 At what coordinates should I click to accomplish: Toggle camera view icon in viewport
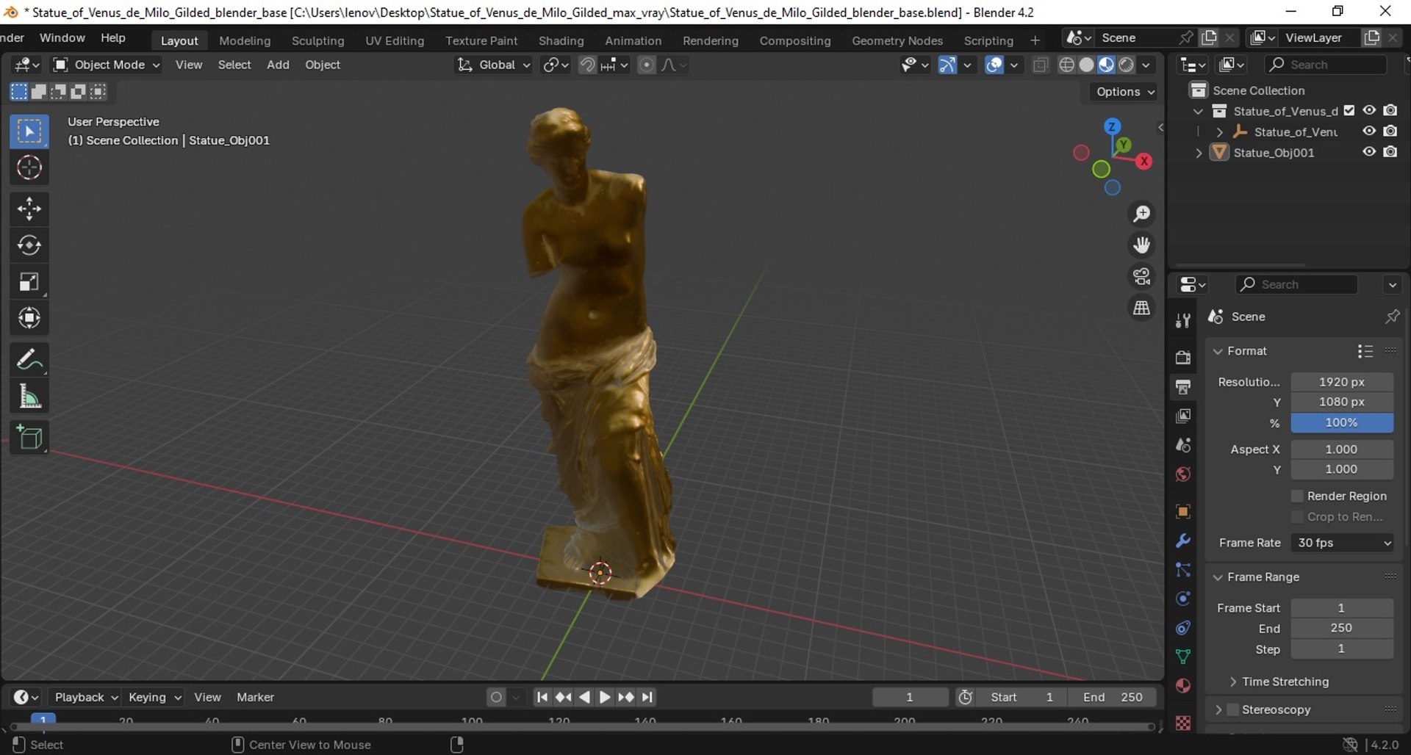click(x=1141, y=276)
